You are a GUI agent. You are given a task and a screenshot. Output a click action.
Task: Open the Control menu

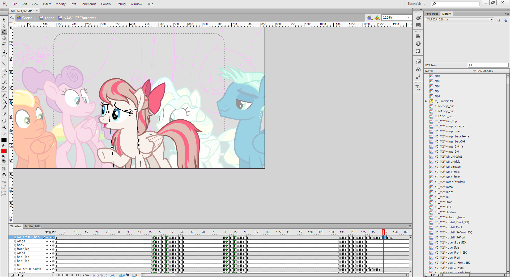106,4
